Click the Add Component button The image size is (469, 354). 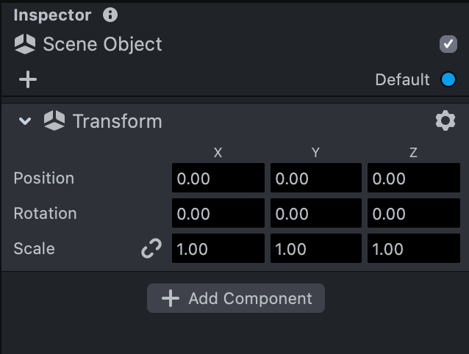[236, 298]
